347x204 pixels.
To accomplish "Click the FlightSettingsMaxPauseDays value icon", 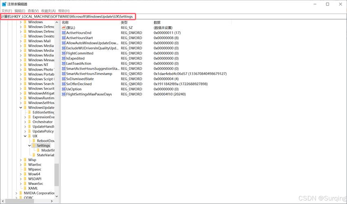I will [x=64, y=94].
